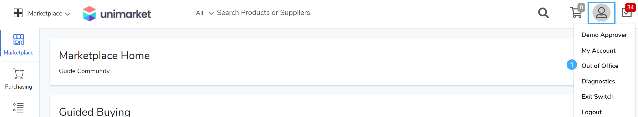Click the app grid icon beside Marketplace

point(18,13)
